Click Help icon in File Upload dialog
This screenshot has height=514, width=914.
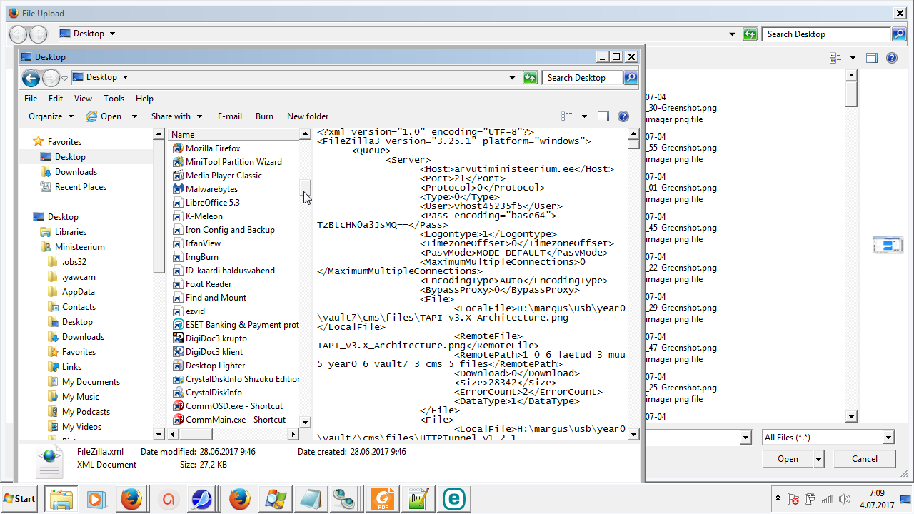click(x=892, y=58)
